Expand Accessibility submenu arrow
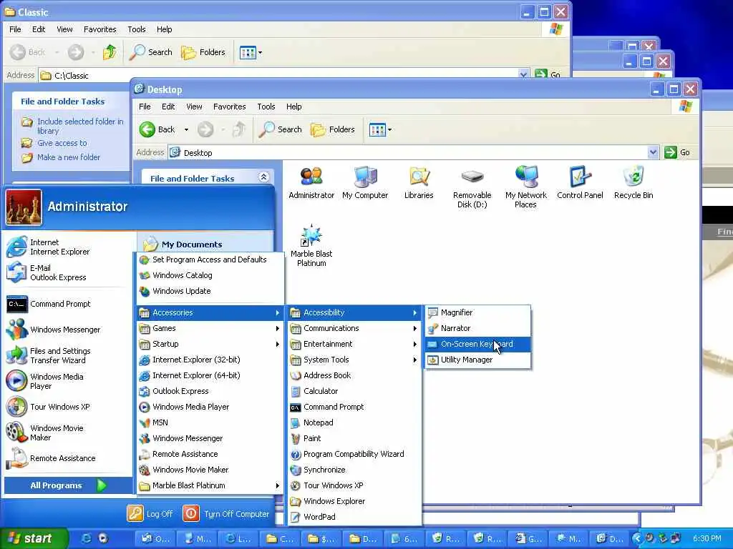The image size is (733, 549). pos(414,313)
